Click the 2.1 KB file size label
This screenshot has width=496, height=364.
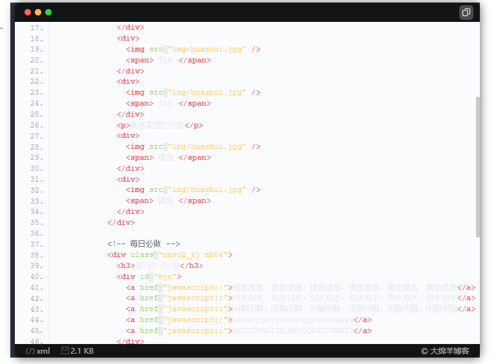(82, 351)
